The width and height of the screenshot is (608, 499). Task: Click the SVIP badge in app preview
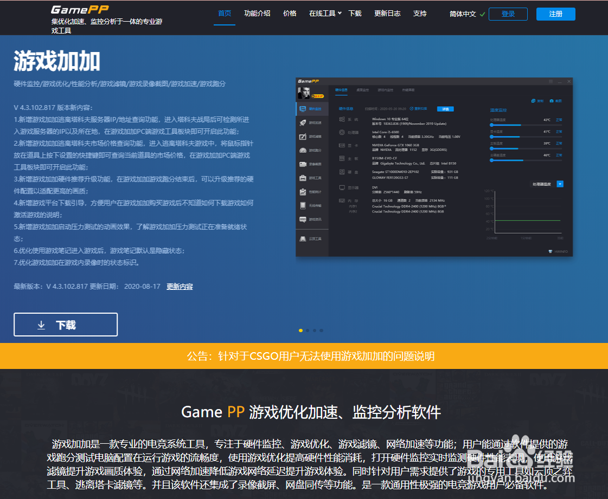(x=318, y=96)
